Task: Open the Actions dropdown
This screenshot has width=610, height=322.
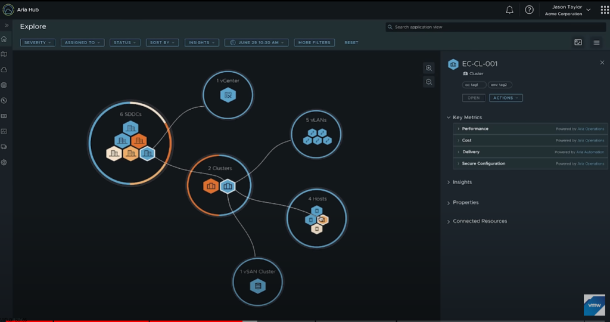Action: click(x=506, y=98)
